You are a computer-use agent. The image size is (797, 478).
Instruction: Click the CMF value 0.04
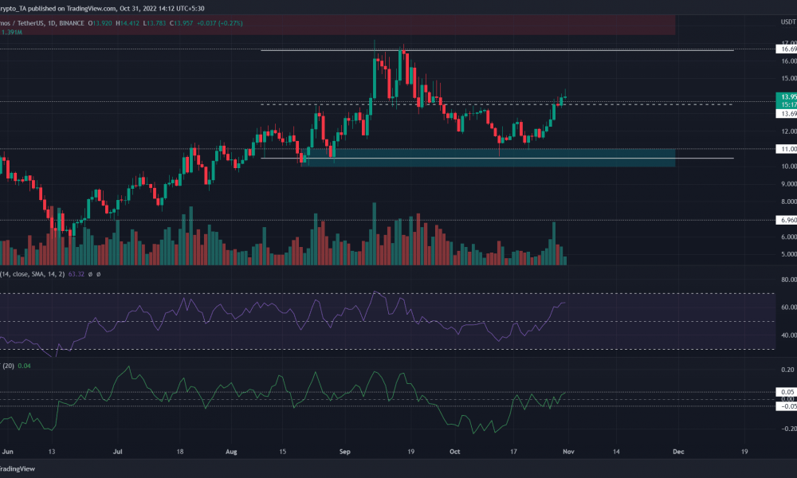[x=24, y=366]
